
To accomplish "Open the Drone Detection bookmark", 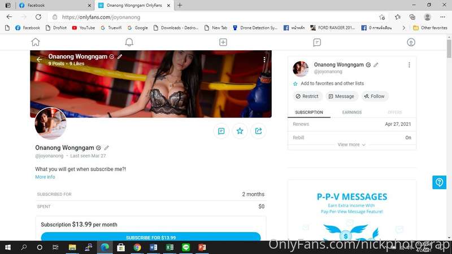I will point(255,28).
